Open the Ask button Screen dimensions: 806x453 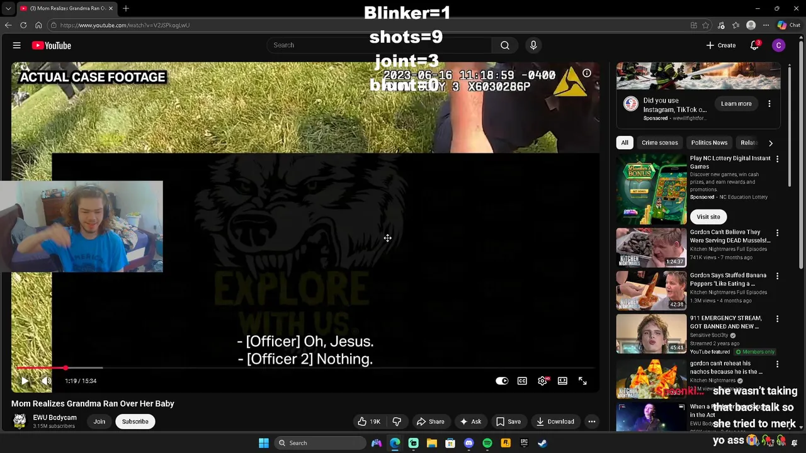coord(470,422)
